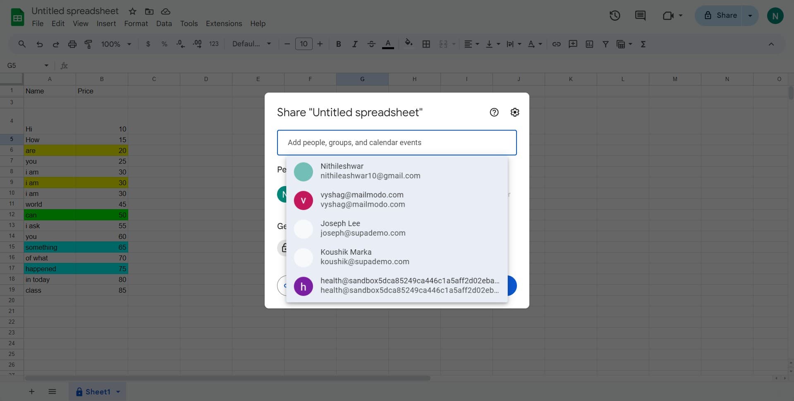Create a filter from the toolbar
The width and height of the screenshot is (794, 401).
tap(605, 44)
